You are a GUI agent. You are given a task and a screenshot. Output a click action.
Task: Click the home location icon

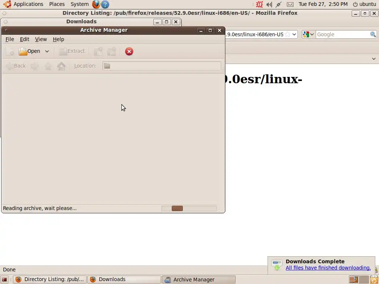[61, 66]
